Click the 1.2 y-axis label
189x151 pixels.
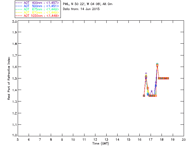pyautogui.click(x=14, y=113)
